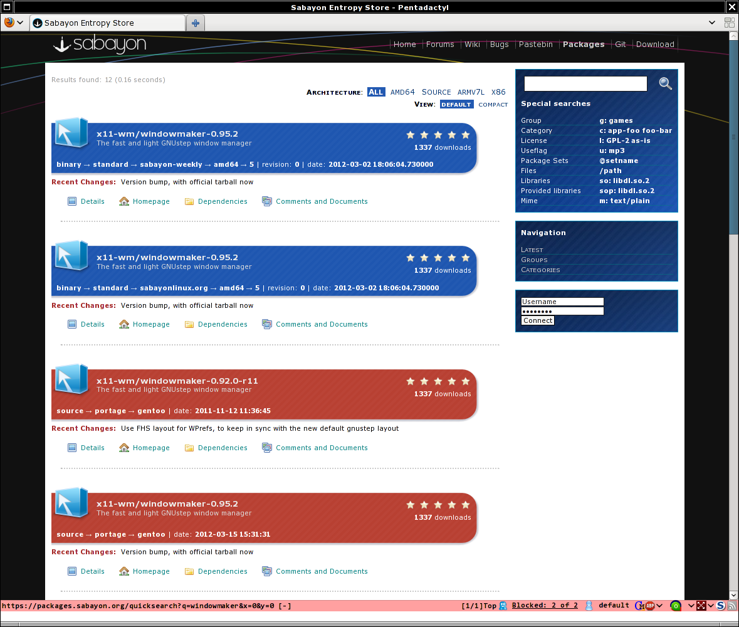Click the Firefox menu icon
Viewport: 739px width, 627px height.
pos(9,22)
